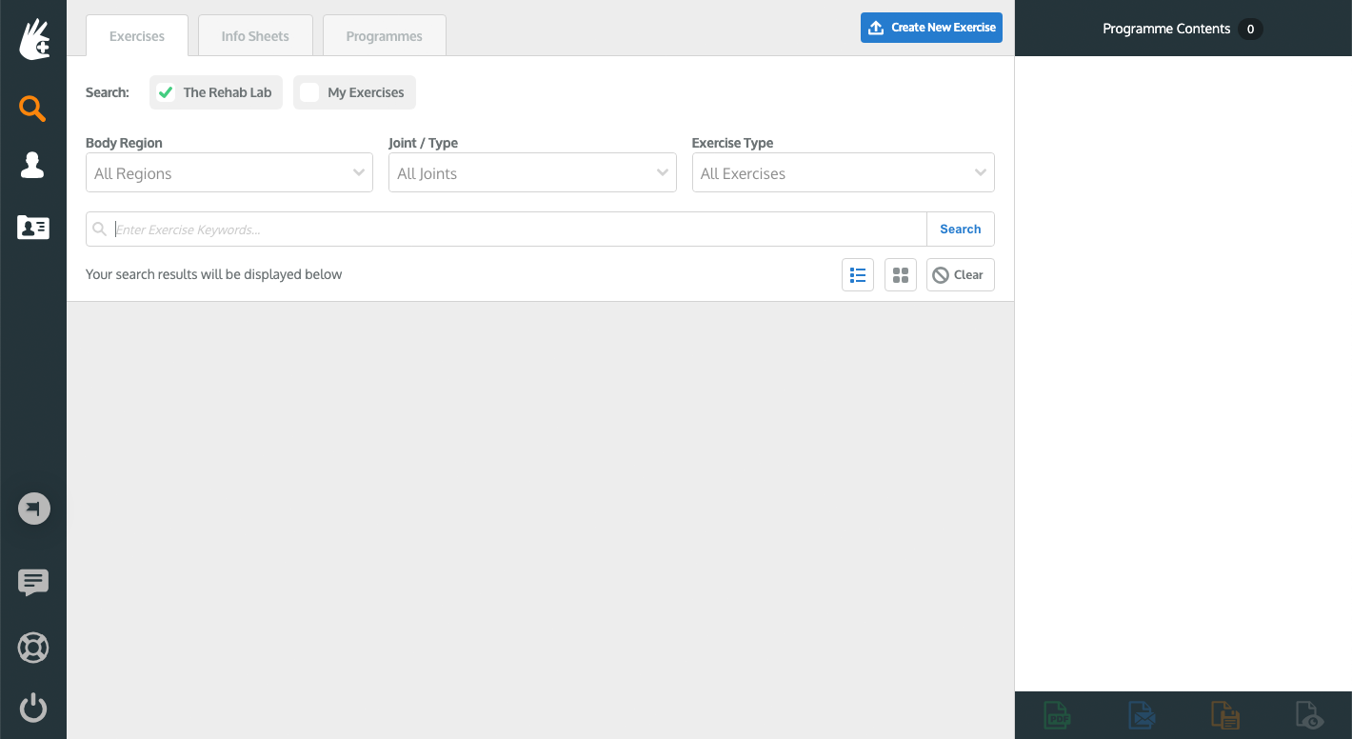Open the chat message icon in sidebar
Screen dimensions: 1352x739
click(33, 582)
